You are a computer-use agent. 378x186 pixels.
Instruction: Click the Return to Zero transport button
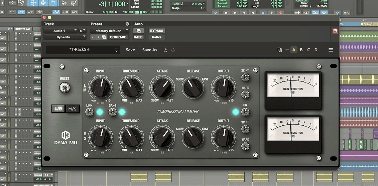(226, 13)
